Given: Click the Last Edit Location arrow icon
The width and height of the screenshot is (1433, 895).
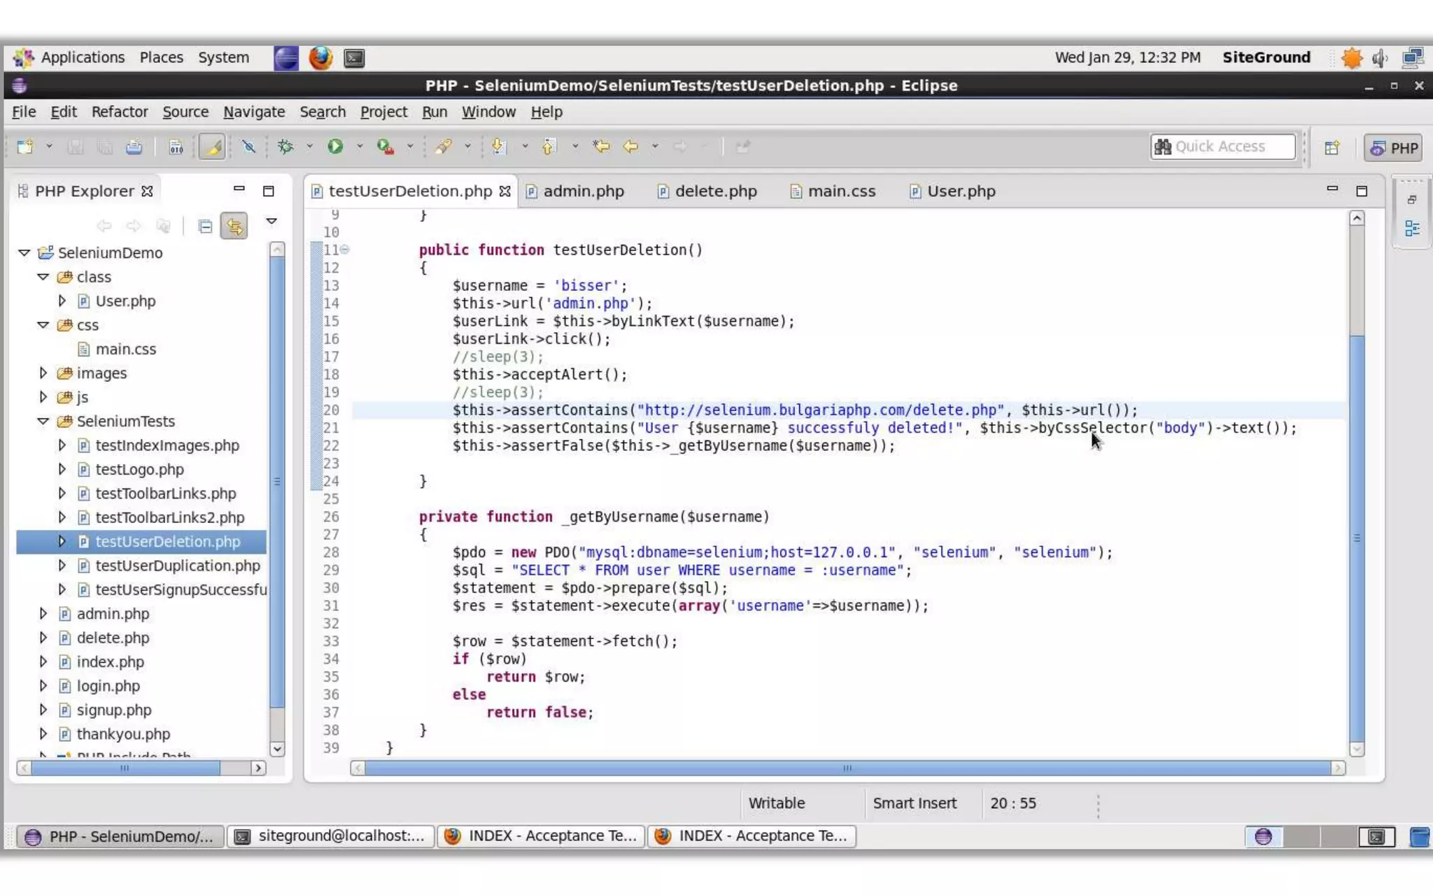Looking at the screenshot, I should (600, 146).
